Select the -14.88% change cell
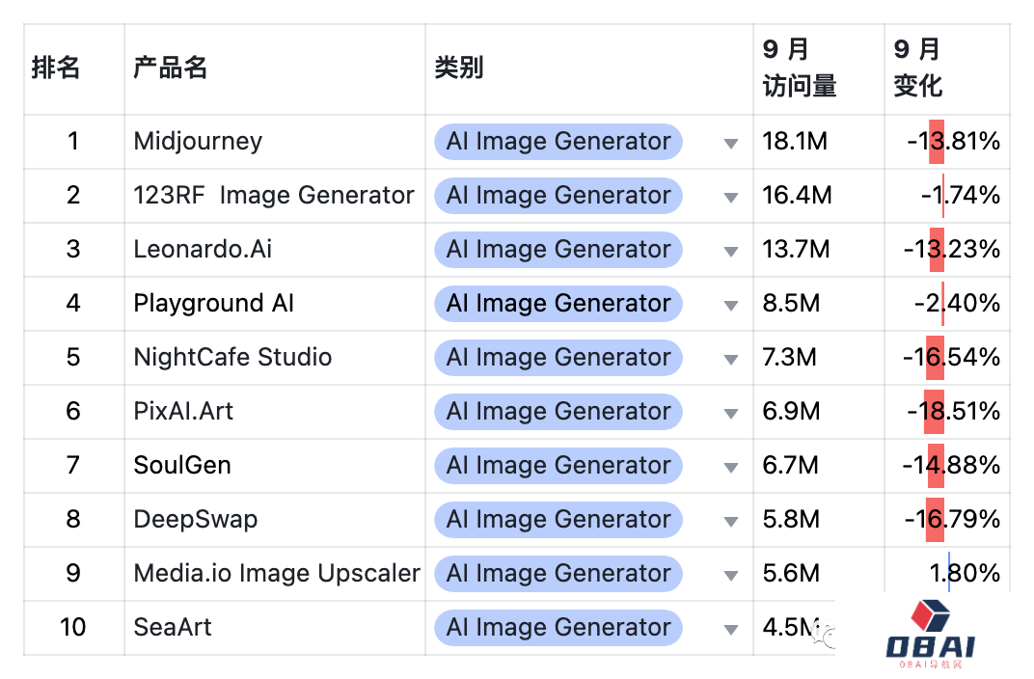The height and width of the screenshot is (679, 1034). 947,466
